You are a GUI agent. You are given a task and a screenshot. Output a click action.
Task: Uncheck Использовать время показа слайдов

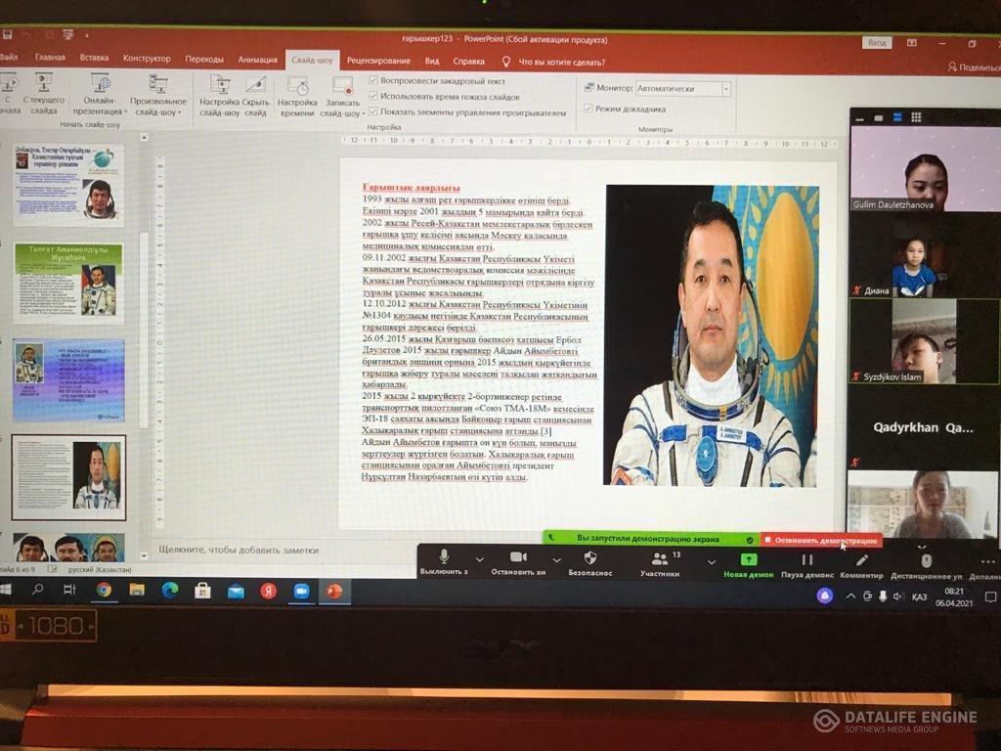(374, 97)
